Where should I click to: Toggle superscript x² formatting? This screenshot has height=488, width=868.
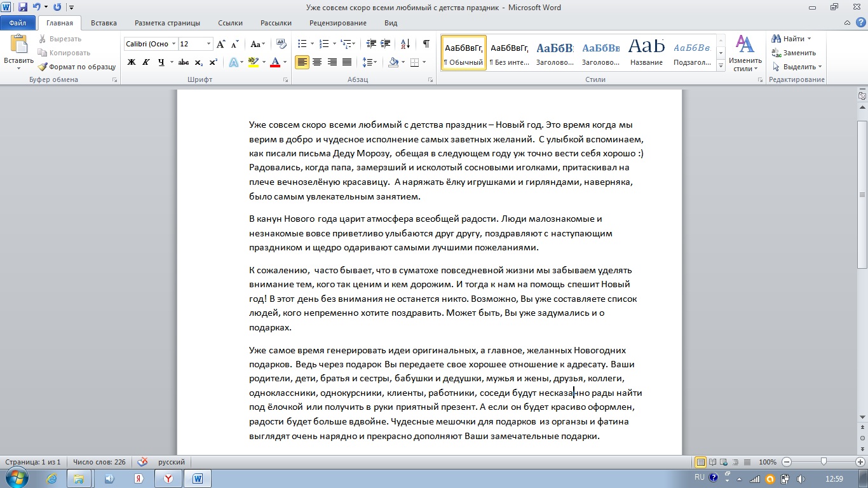click(x=213, y=62)
